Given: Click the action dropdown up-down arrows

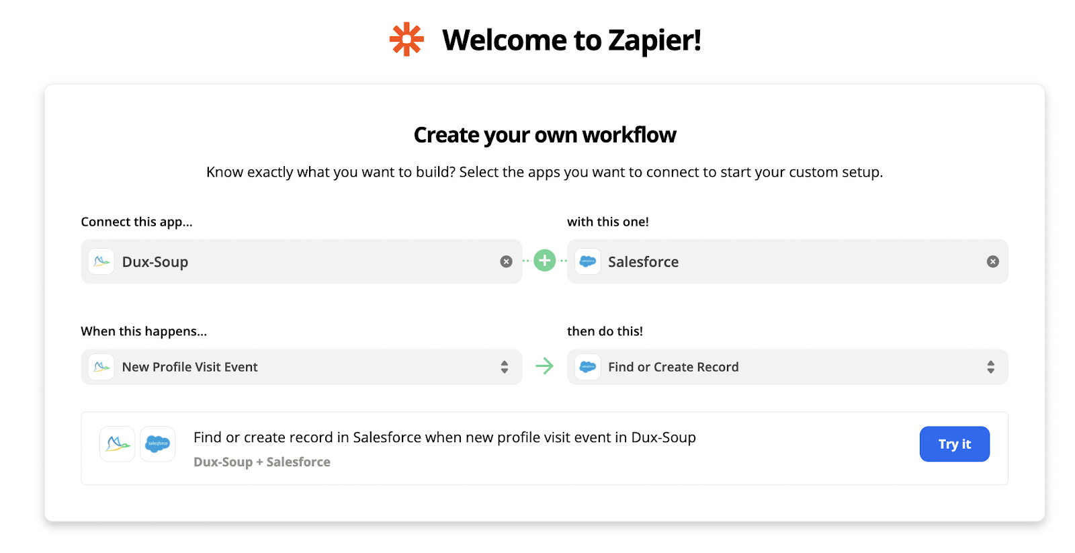Looking at the screenshot, I should [990, 367].
